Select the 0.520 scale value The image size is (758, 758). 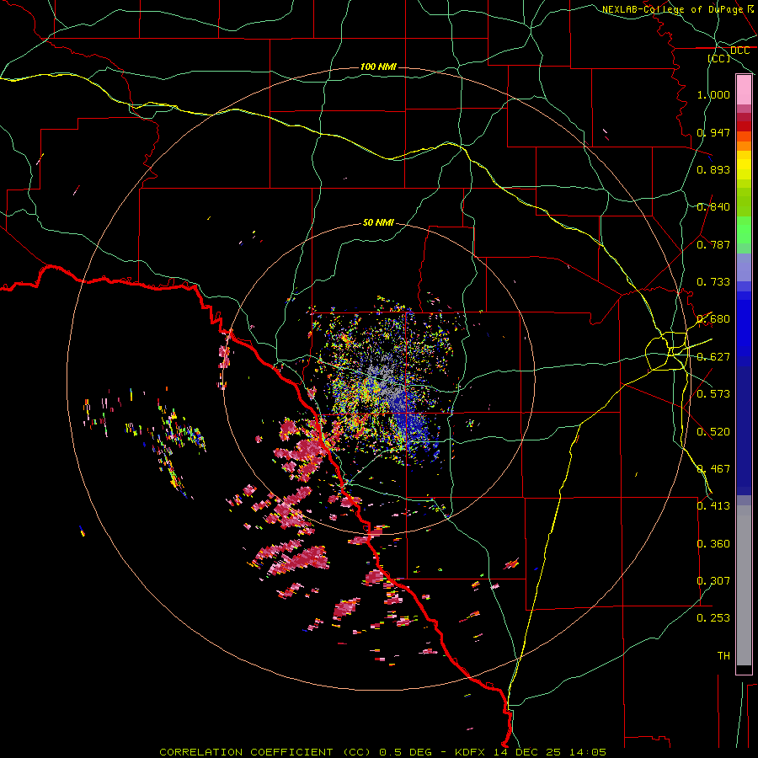(x=713, y=432)
